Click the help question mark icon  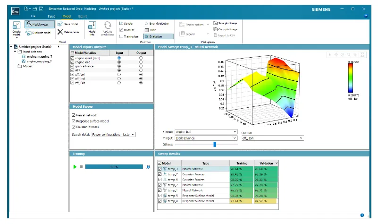pyautogui.click(x=366, y=16)
